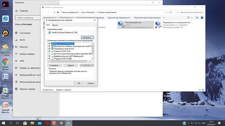Open Google Chrome desktop shortcut
Viewport: 225px width, 126px height.
pos(6,64)
